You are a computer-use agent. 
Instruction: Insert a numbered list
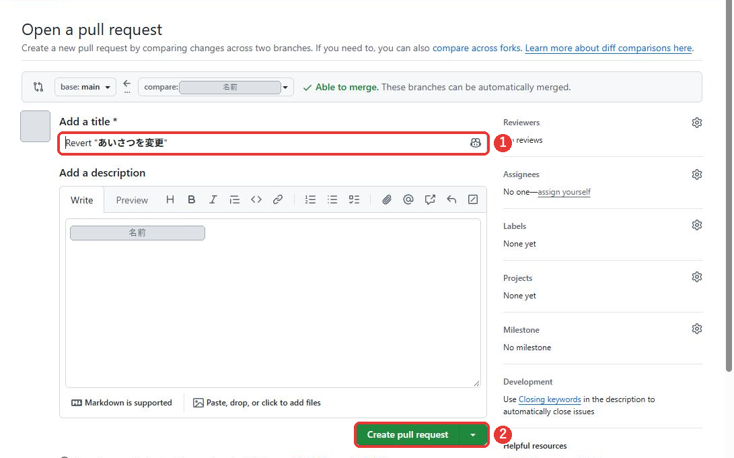(310, 199)
